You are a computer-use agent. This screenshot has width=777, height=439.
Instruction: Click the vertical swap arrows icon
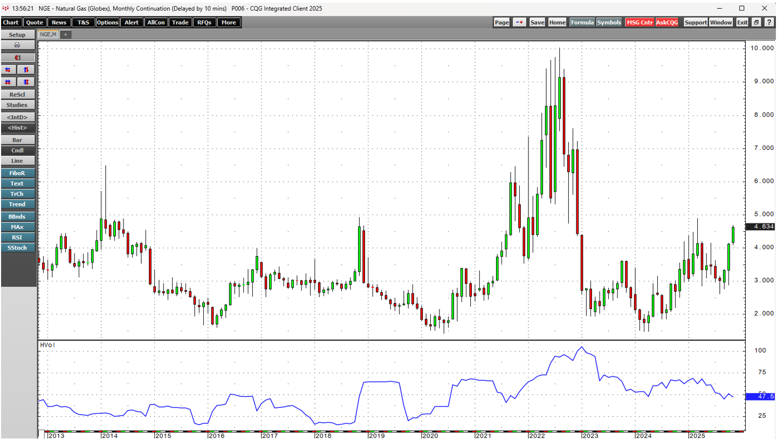point(26,70)
